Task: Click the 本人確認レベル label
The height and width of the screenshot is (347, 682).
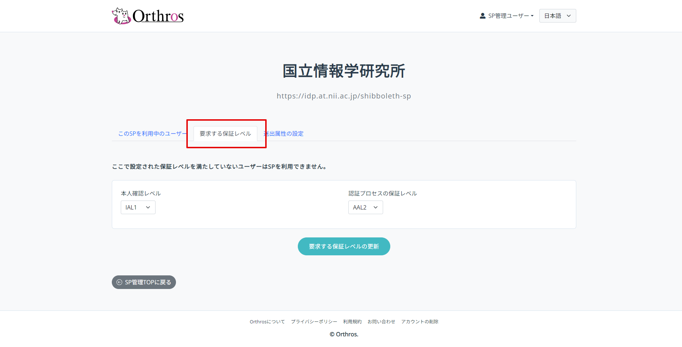Action: click(141, 193)
